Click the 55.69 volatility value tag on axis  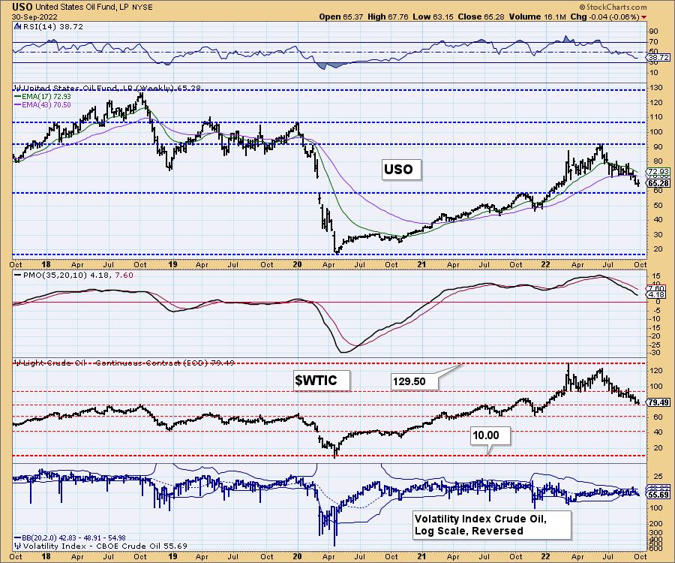658,495
